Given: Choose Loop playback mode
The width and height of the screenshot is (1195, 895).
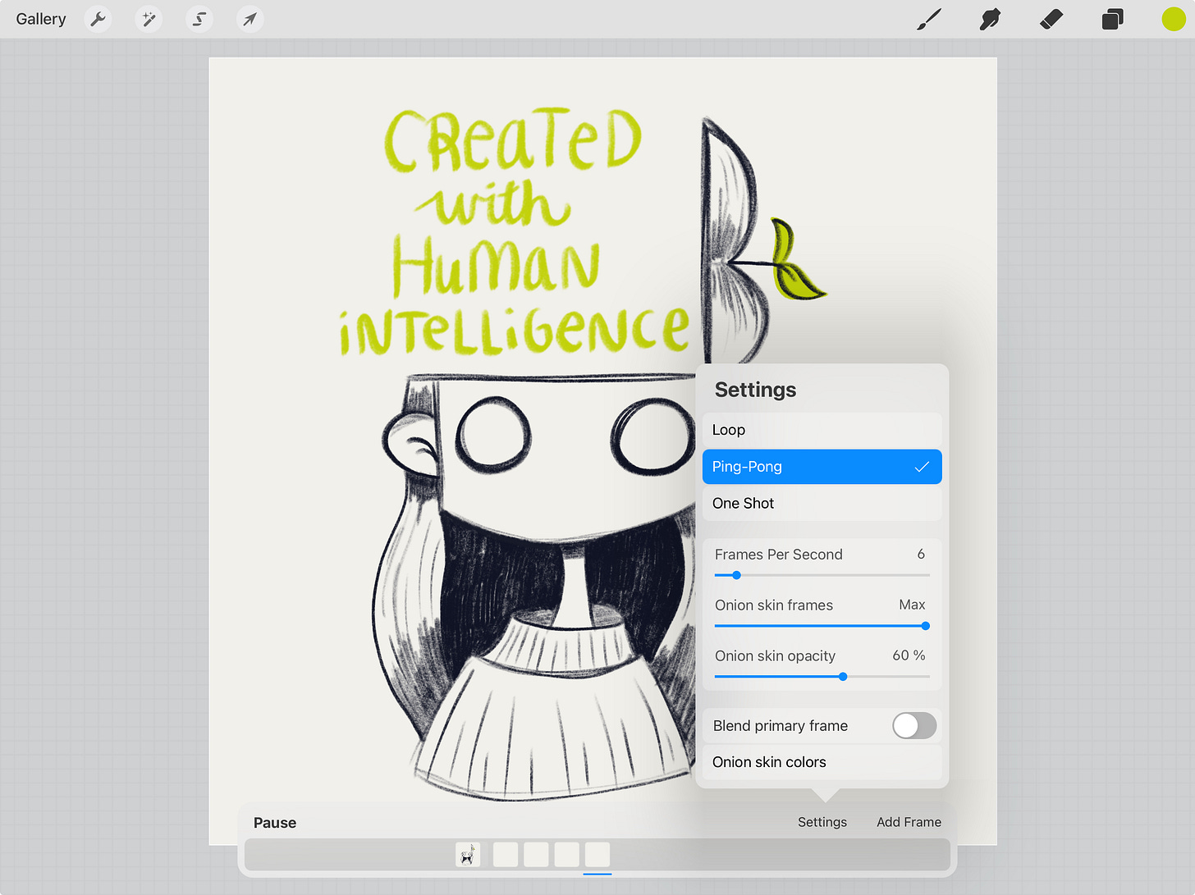Looking at the screenshot, I should point(822,430).
